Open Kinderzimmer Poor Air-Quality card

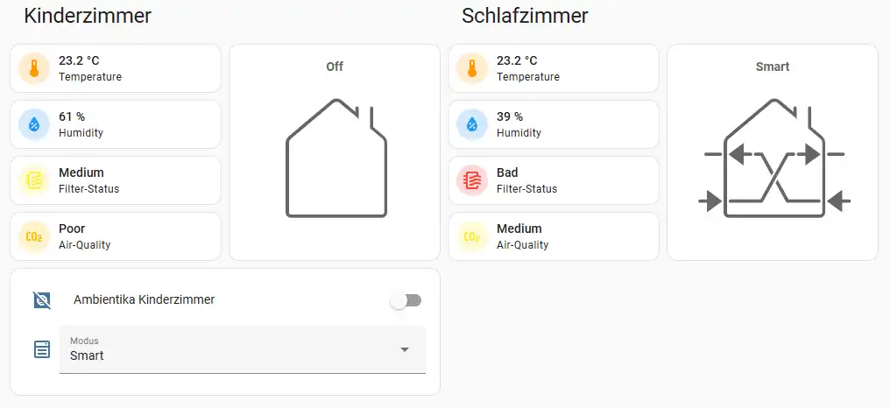click(x=131, y=236)
